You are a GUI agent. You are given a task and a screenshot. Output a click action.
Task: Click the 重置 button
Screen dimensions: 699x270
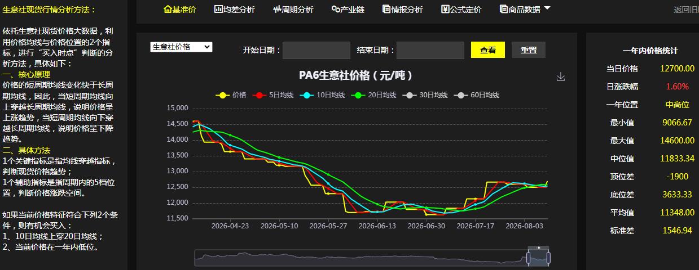(529, 50)
